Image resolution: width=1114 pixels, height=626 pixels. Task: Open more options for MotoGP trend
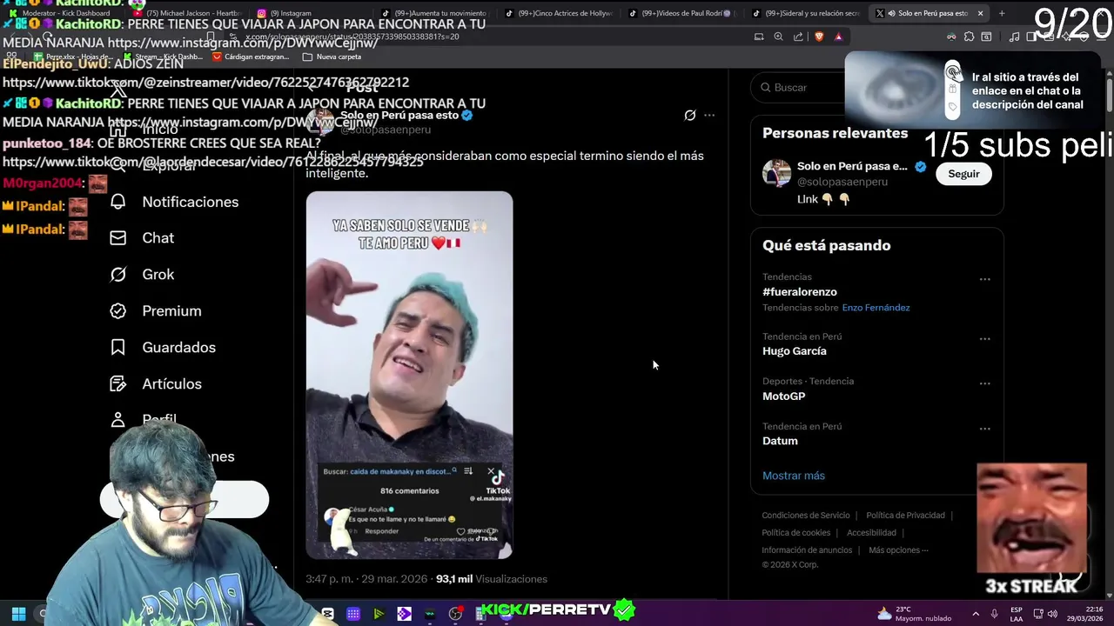[985, 383]
